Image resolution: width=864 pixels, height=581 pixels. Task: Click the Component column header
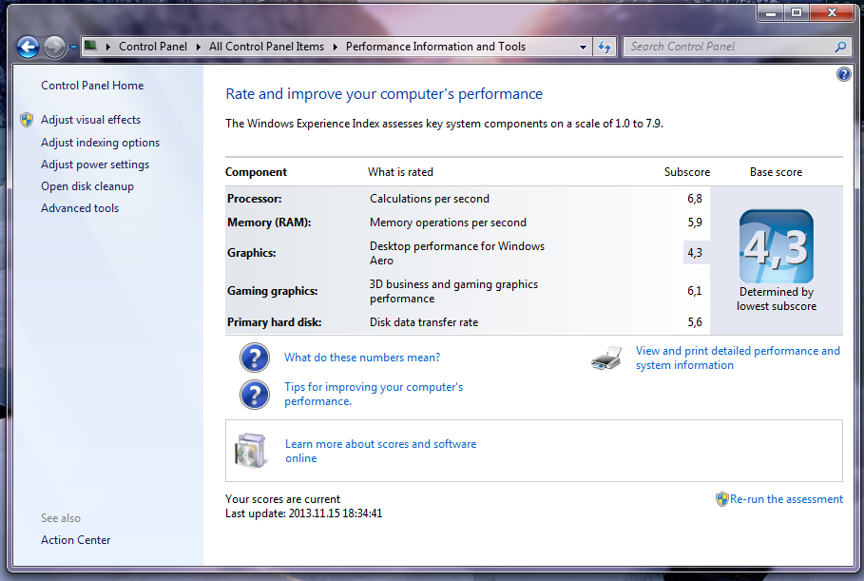pos(256,172)
